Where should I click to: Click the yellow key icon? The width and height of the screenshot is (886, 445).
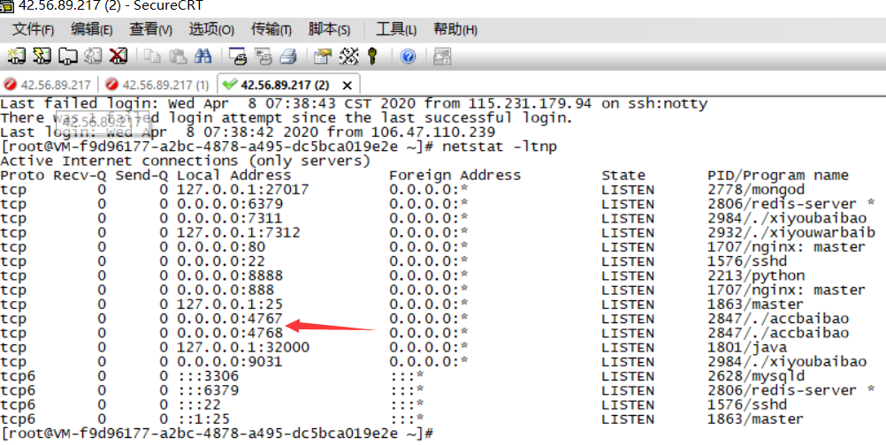(x=373, y=57)
